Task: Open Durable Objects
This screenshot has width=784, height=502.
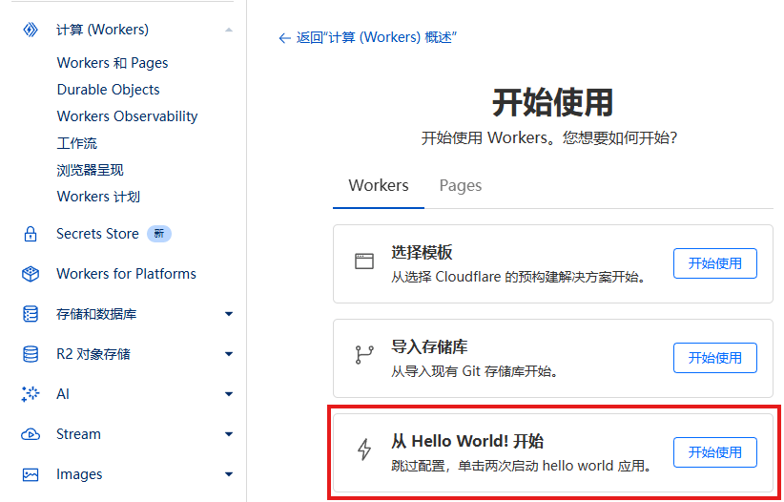Action: coord(108,90)
